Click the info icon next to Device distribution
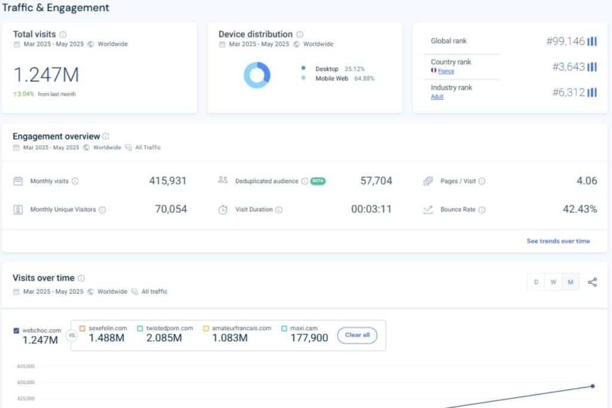This screenshot has height=408, width=612. (x=300, y=34)
